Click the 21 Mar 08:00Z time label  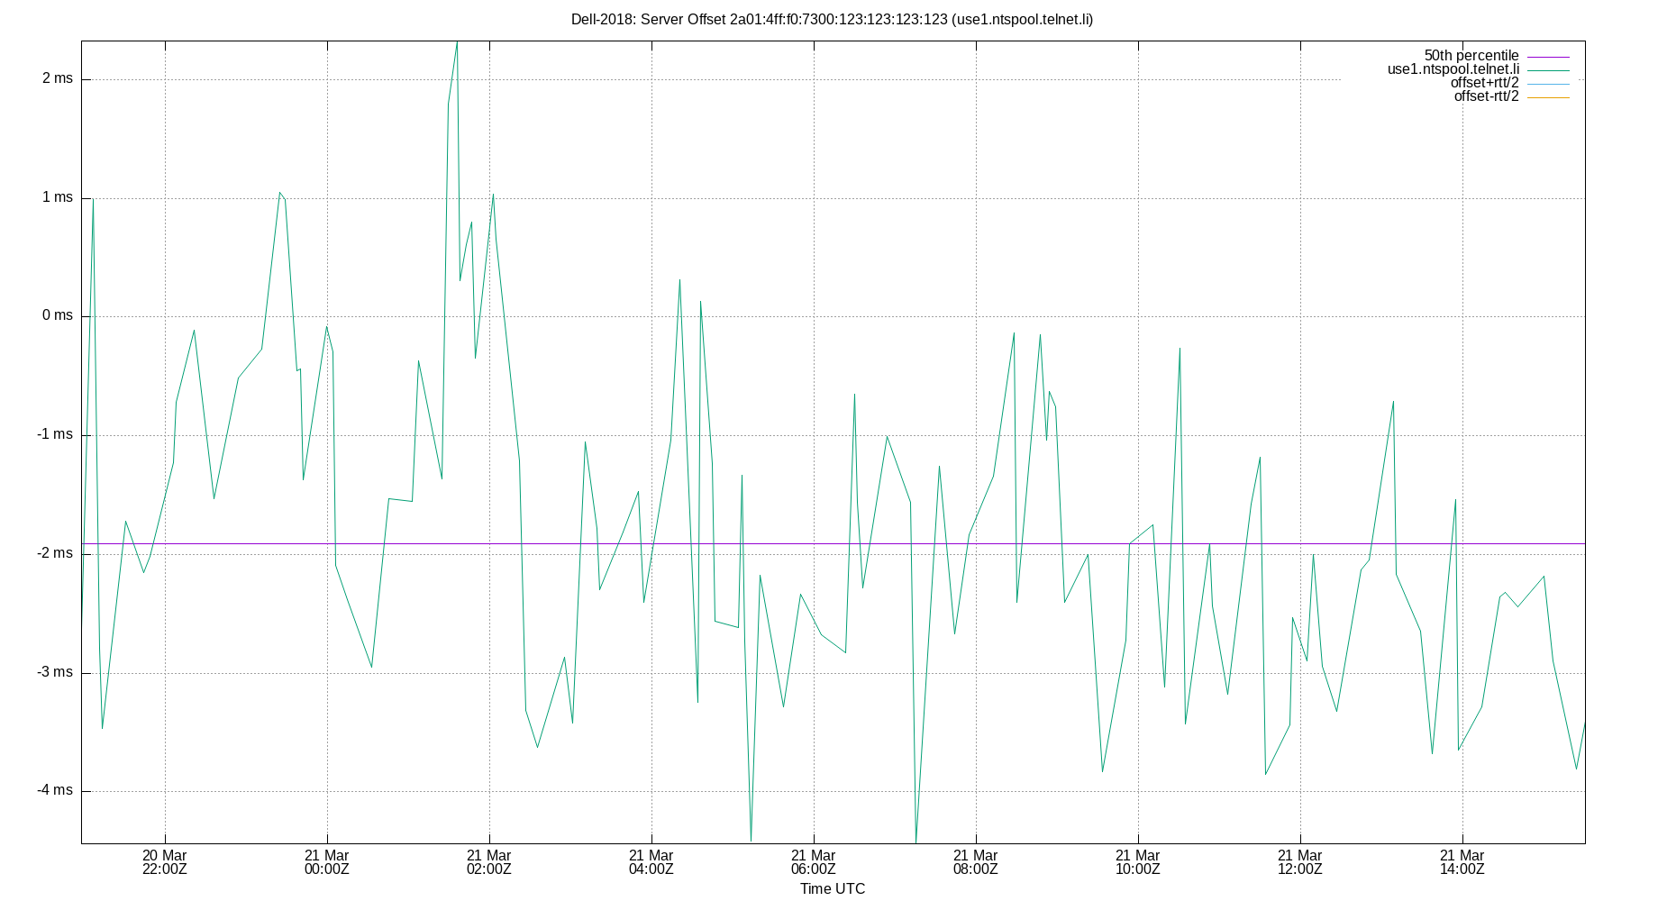click(x=975, y=863)
